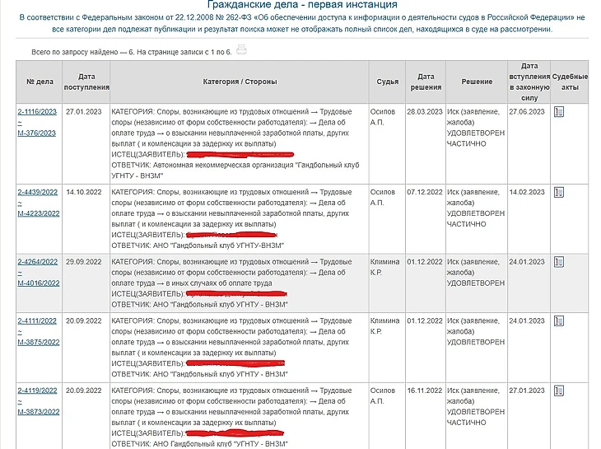
Task: Click the 'Категория / Стороны' column header
Action: pos(240,82)
